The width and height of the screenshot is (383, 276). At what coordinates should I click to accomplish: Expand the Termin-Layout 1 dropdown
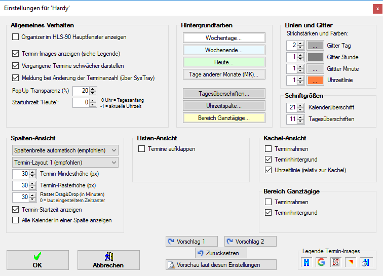click(65, 163)
